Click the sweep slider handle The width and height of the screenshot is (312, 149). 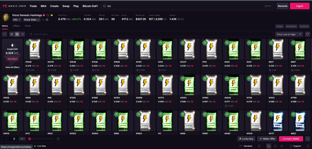[30, 139]
